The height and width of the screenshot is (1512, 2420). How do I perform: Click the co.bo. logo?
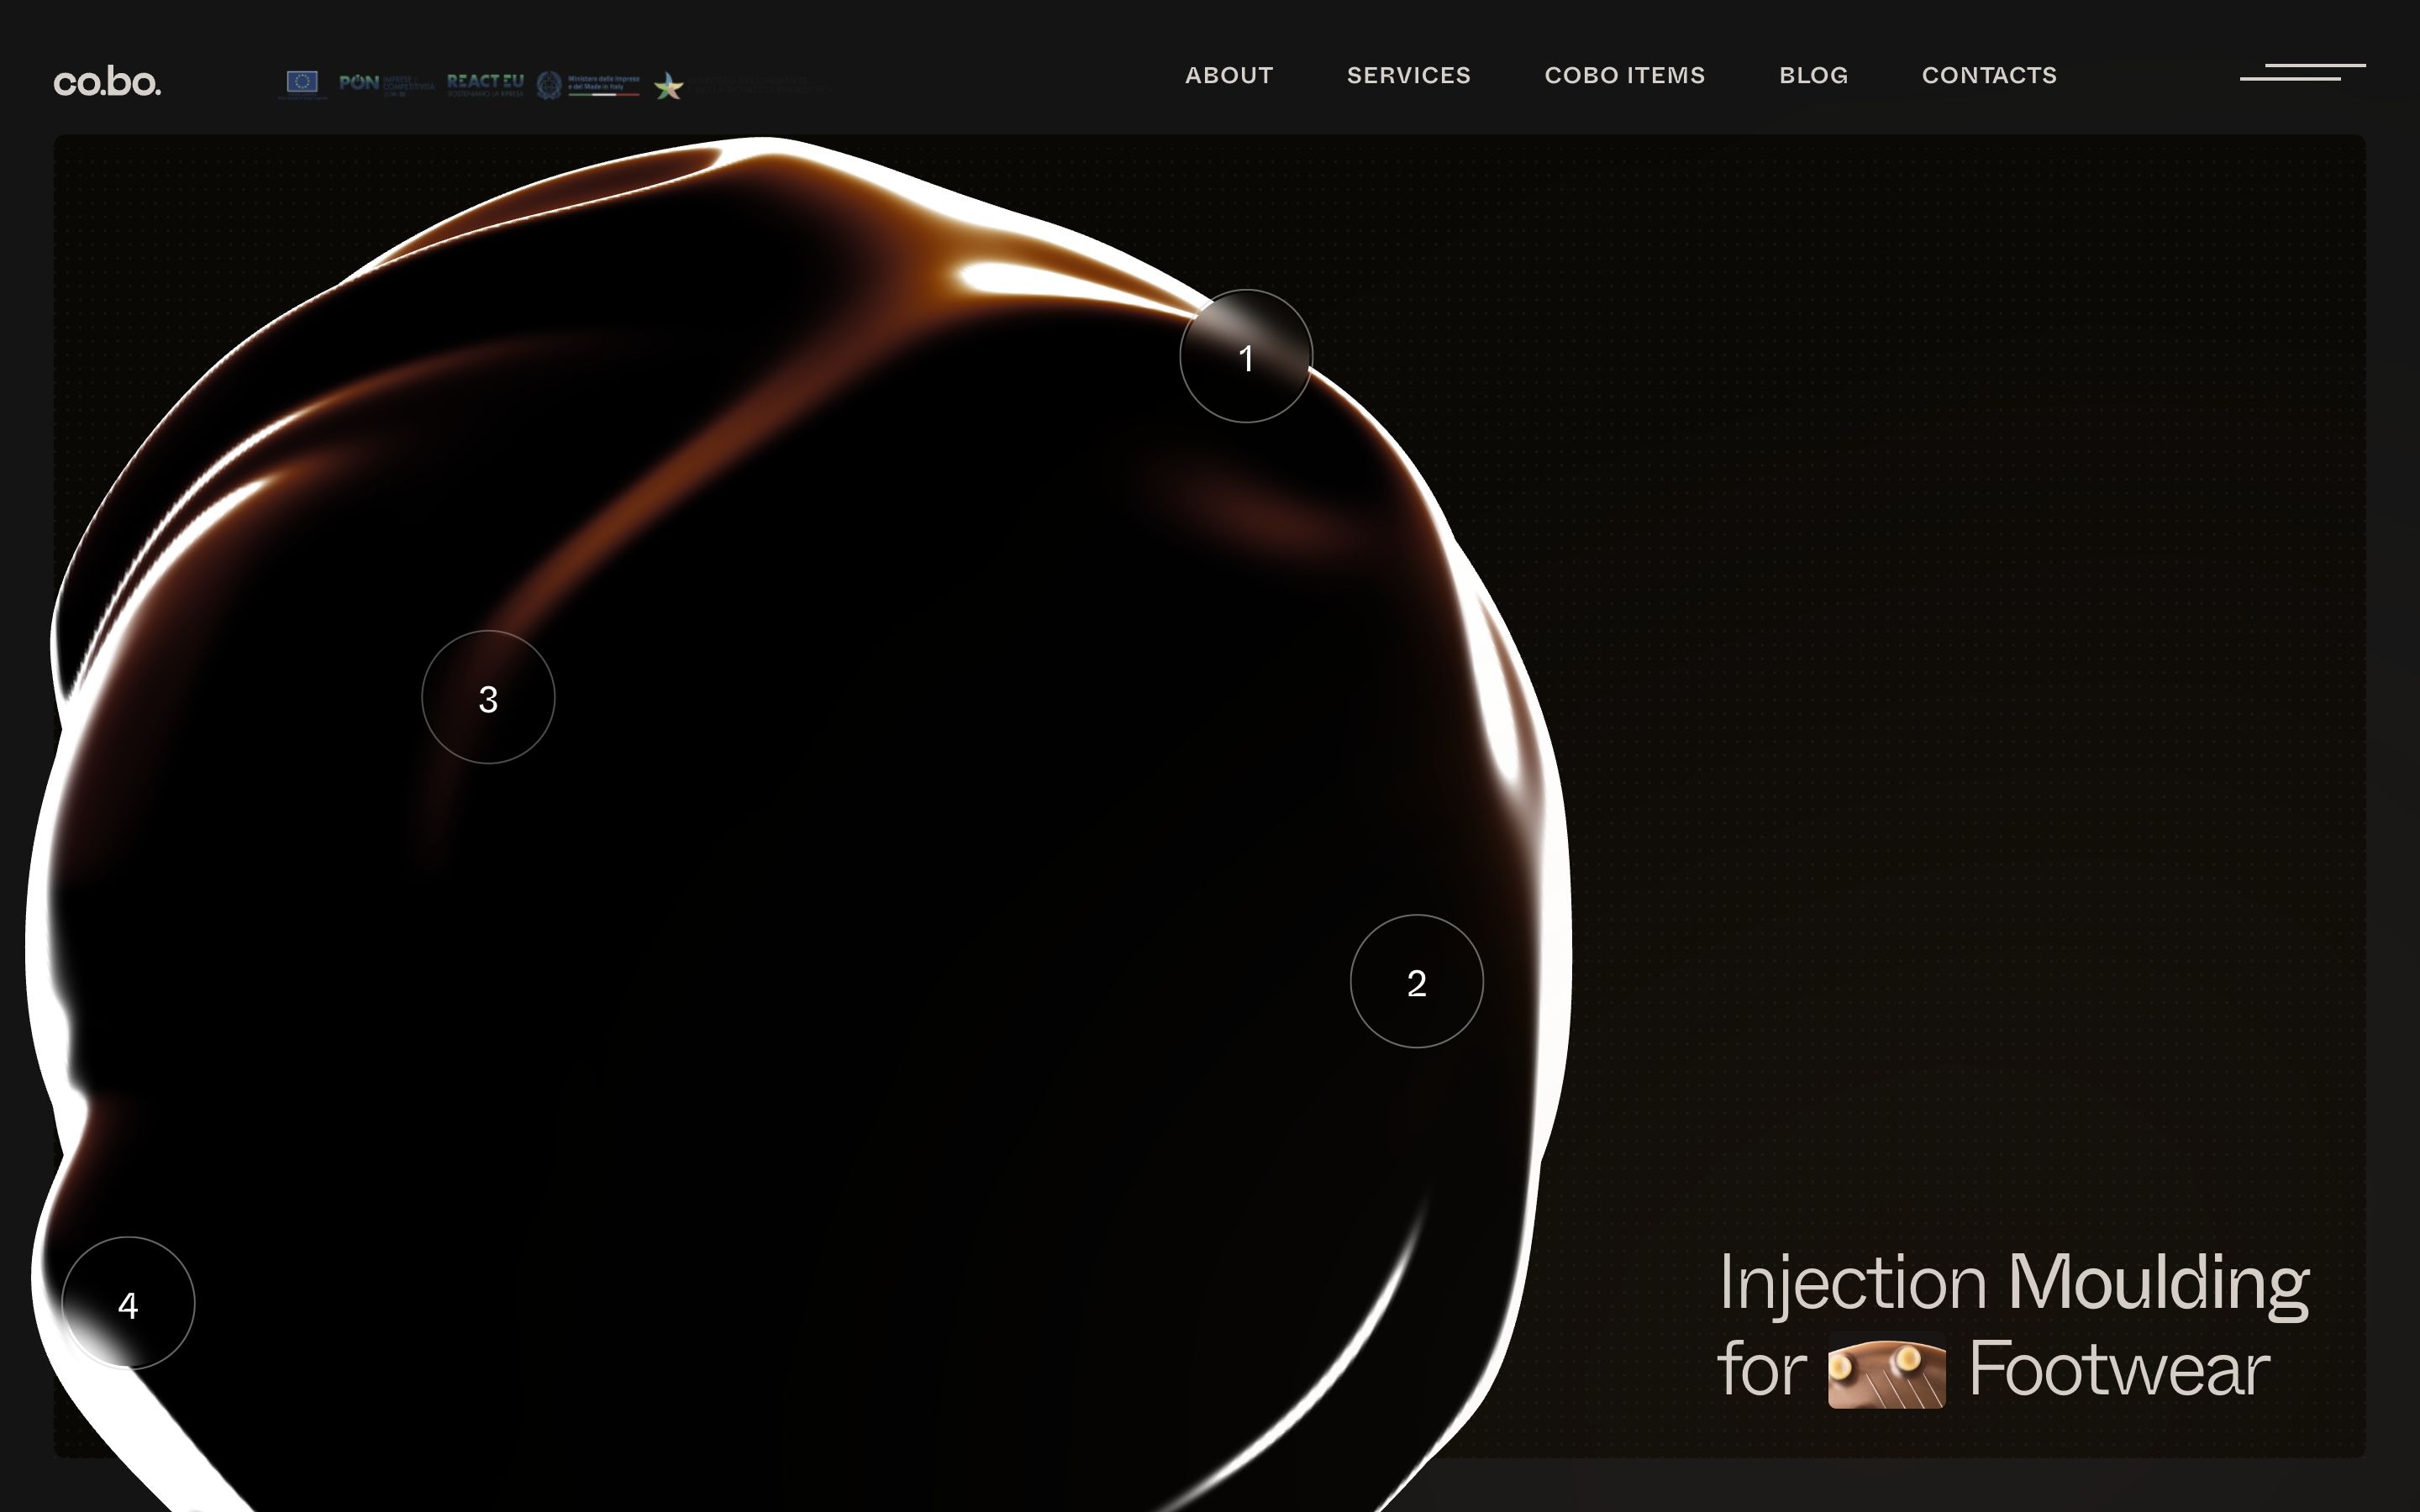[107, 82]
